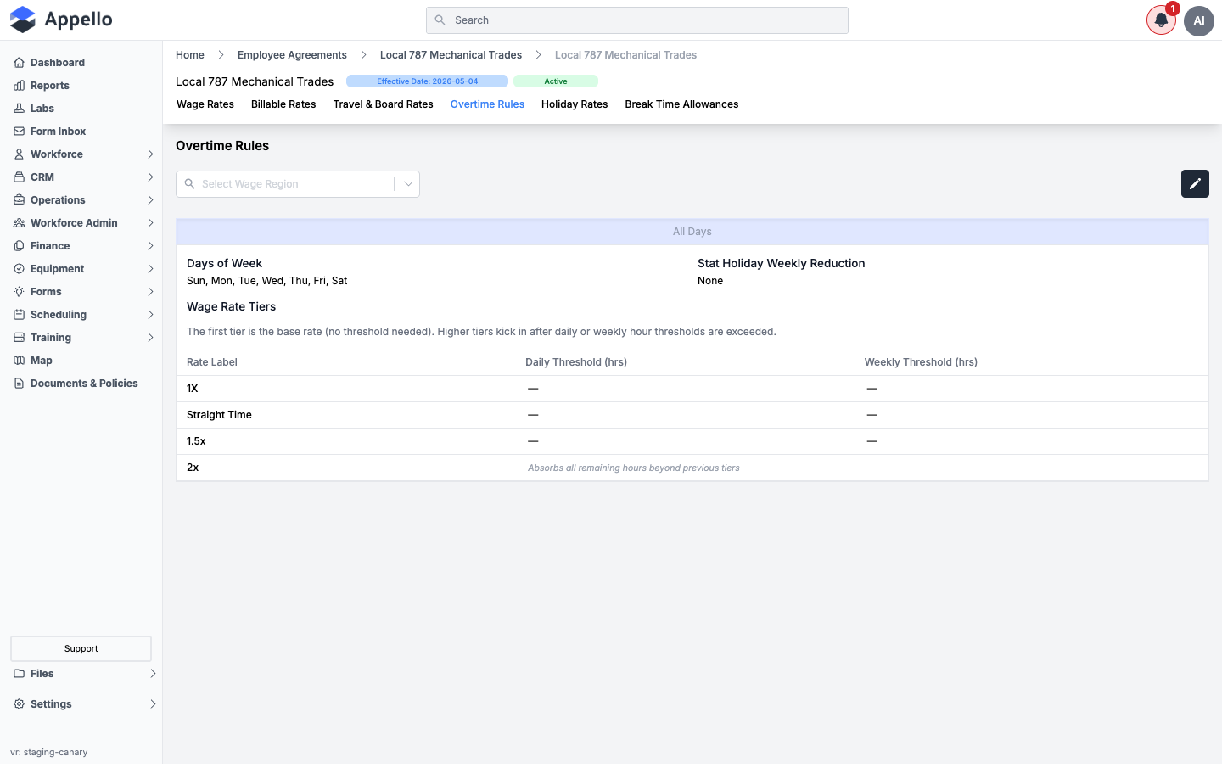Expand the CRM submenu chevron
Viewport: 1222px width, 779px height.
[150, 177]
